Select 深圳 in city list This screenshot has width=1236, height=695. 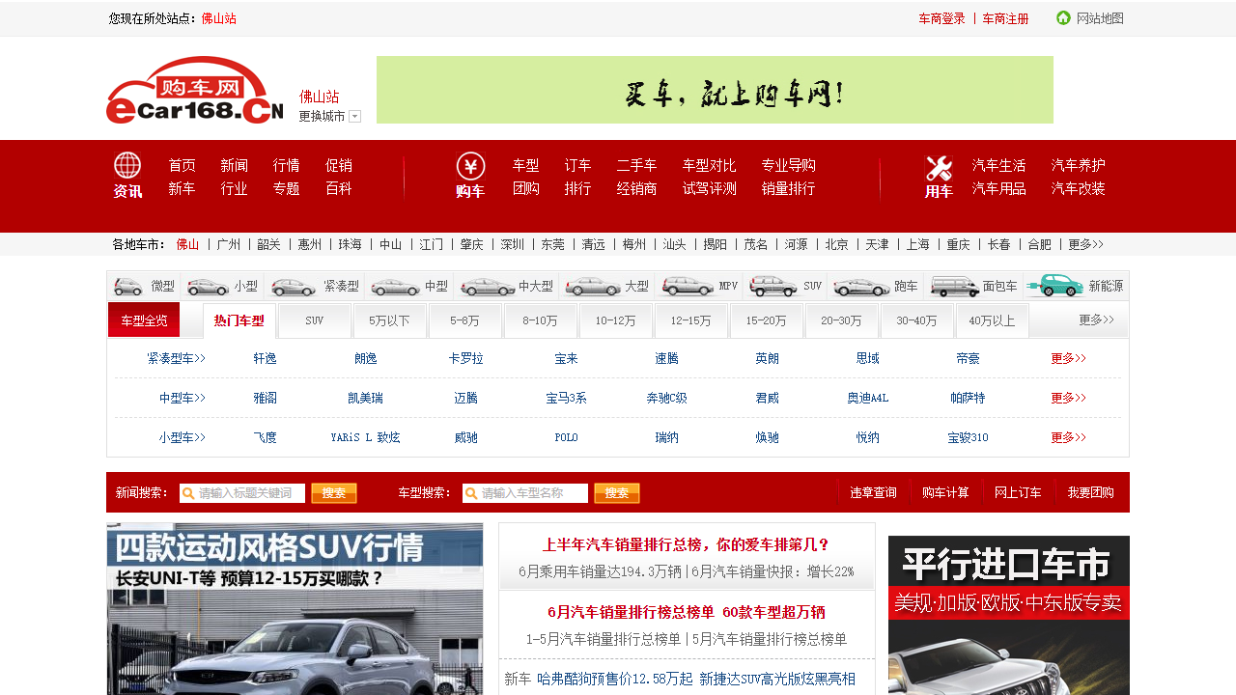pyautogui.click(x=513, y=244)
